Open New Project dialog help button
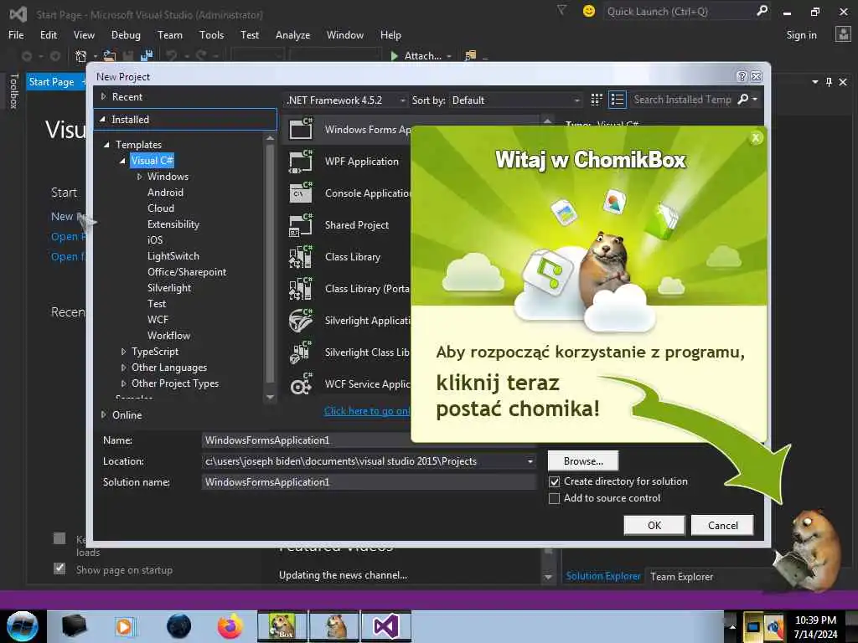 click(742, 76)
